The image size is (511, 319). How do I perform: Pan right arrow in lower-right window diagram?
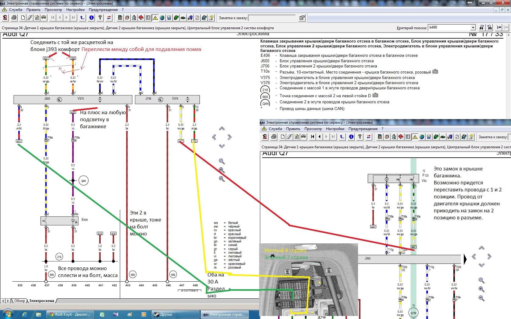point(489,257)
